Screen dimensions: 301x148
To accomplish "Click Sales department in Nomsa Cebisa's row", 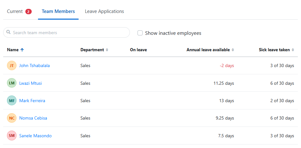I will click(85, 118).
